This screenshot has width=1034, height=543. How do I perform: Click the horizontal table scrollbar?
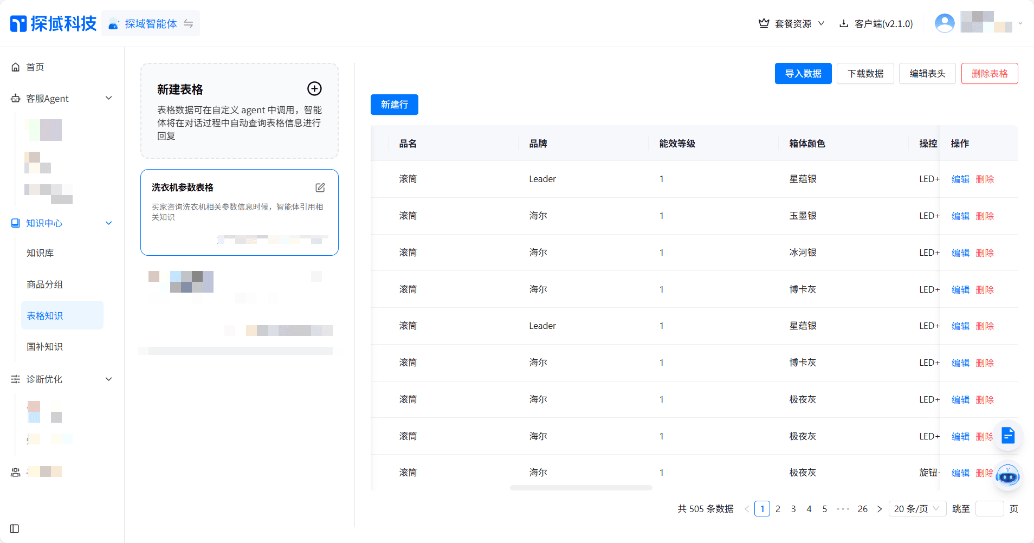click(x=580, y=488)
